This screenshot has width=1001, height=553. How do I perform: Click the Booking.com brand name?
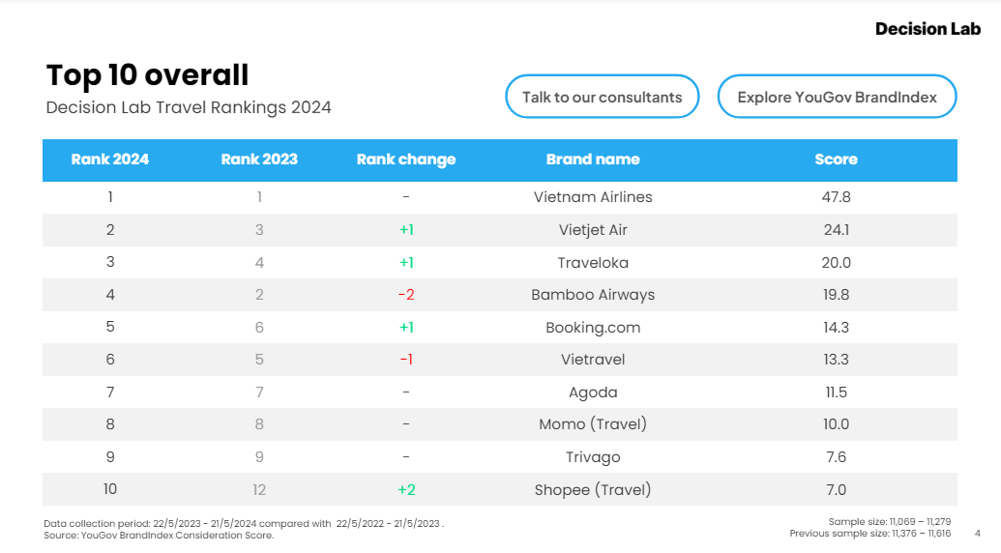[x=593, y=328]
